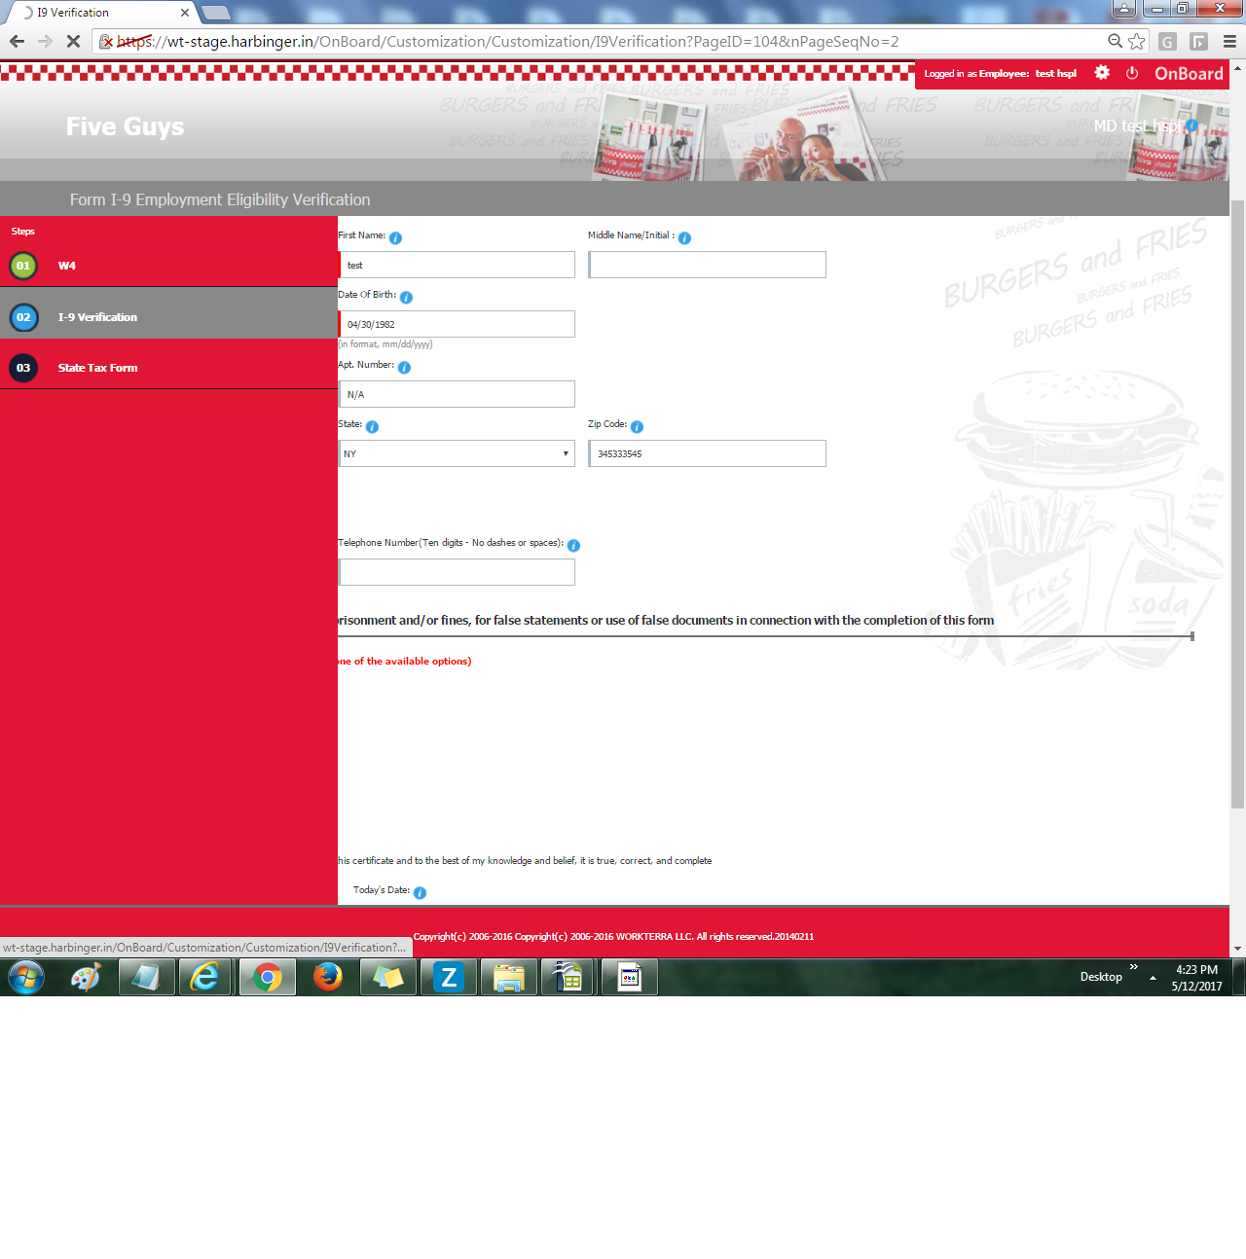Click the page vertical scrollbar thumb

1237,504
